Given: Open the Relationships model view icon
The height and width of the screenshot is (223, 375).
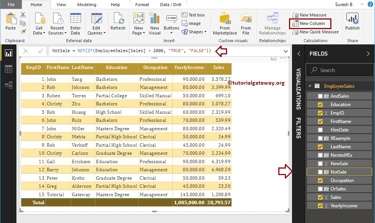Looking at the screenshot, I should click(x=8, y=85).
